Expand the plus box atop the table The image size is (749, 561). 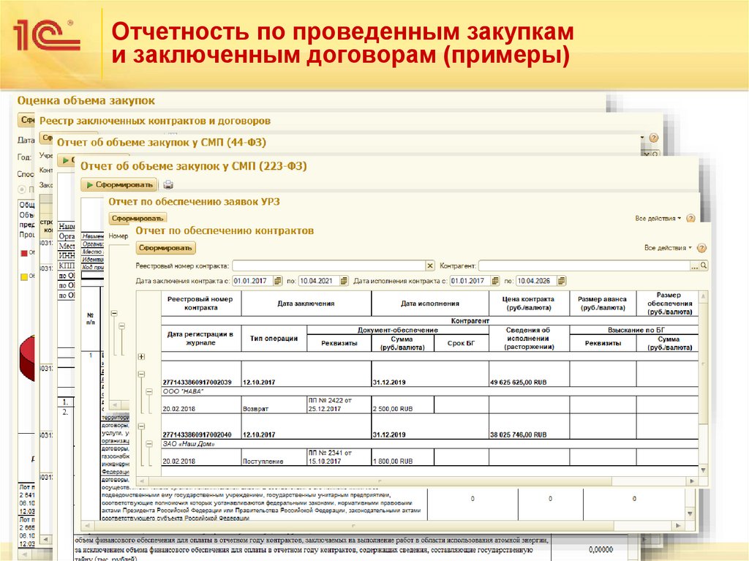coord(141,357)
